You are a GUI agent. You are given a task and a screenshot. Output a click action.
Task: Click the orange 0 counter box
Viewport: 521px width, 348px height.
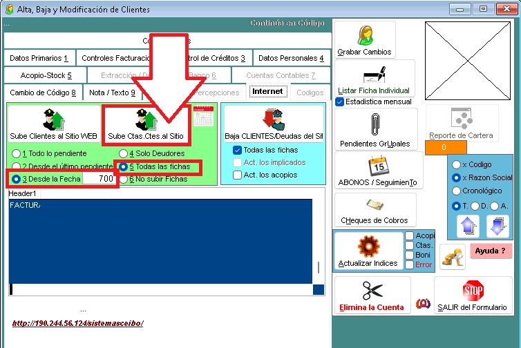[446, 148]
